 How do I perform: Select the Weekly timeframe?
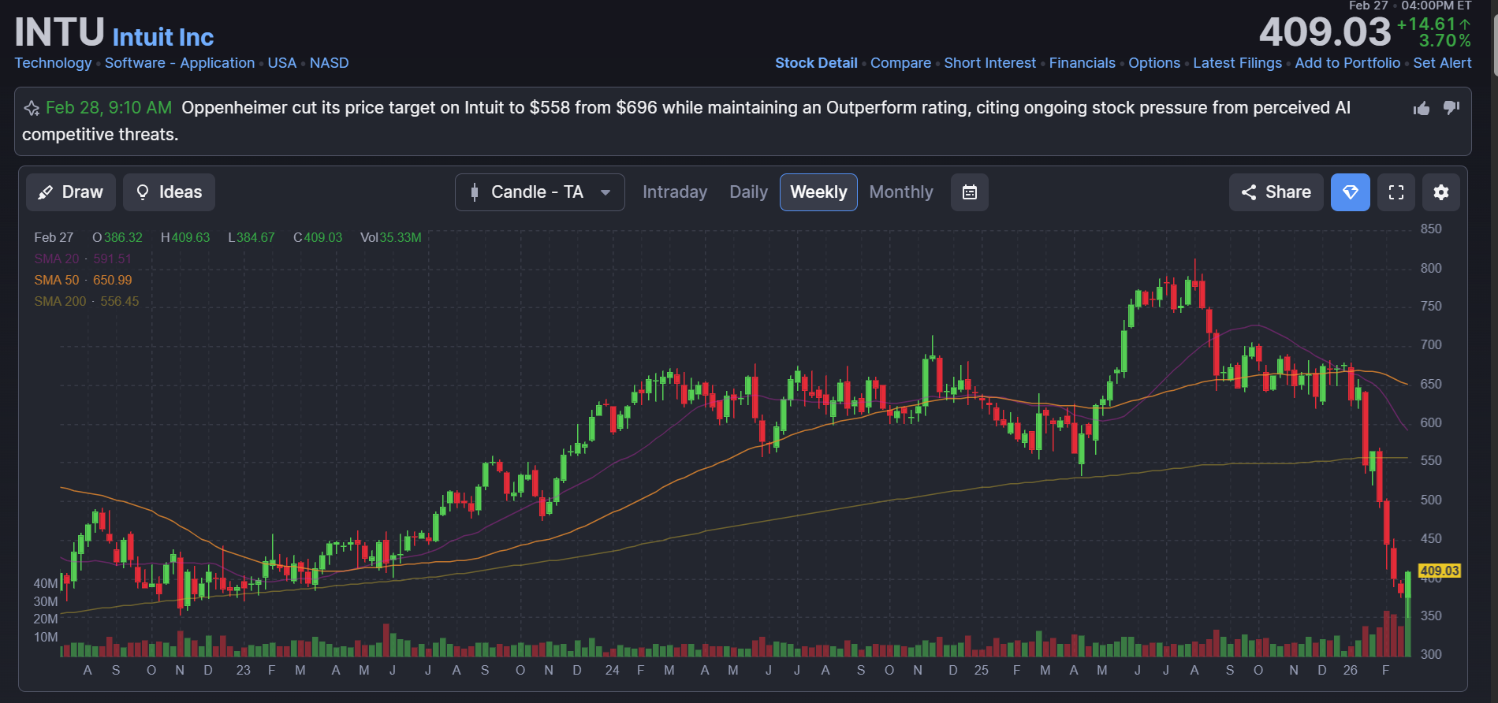click(818, 192)
